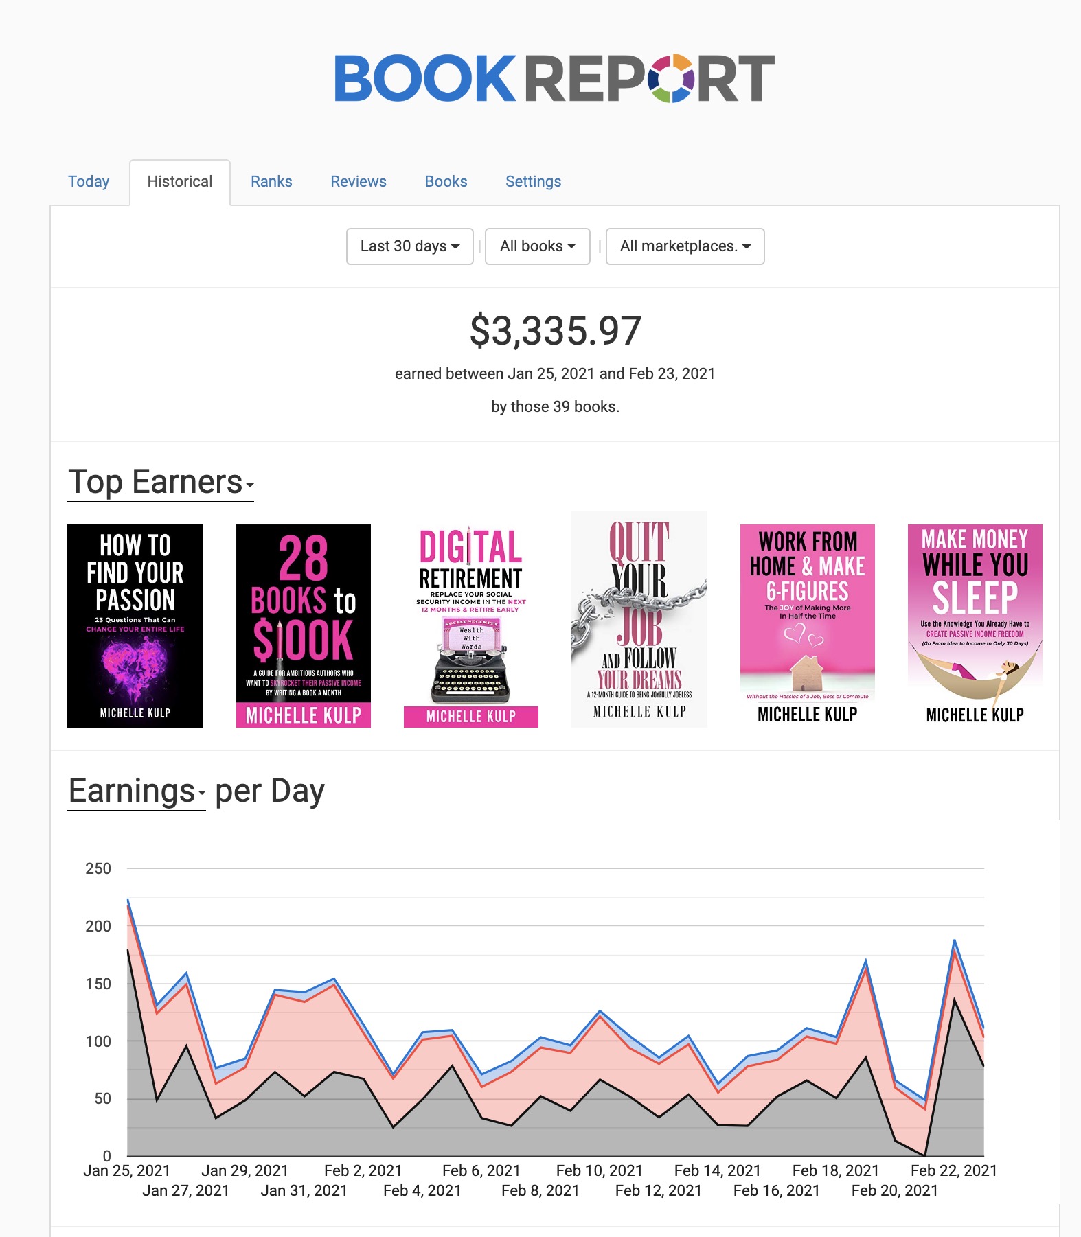Click the Jan 25, 2021 axis label
Screen dimensions: 1081x1237
127,1170
